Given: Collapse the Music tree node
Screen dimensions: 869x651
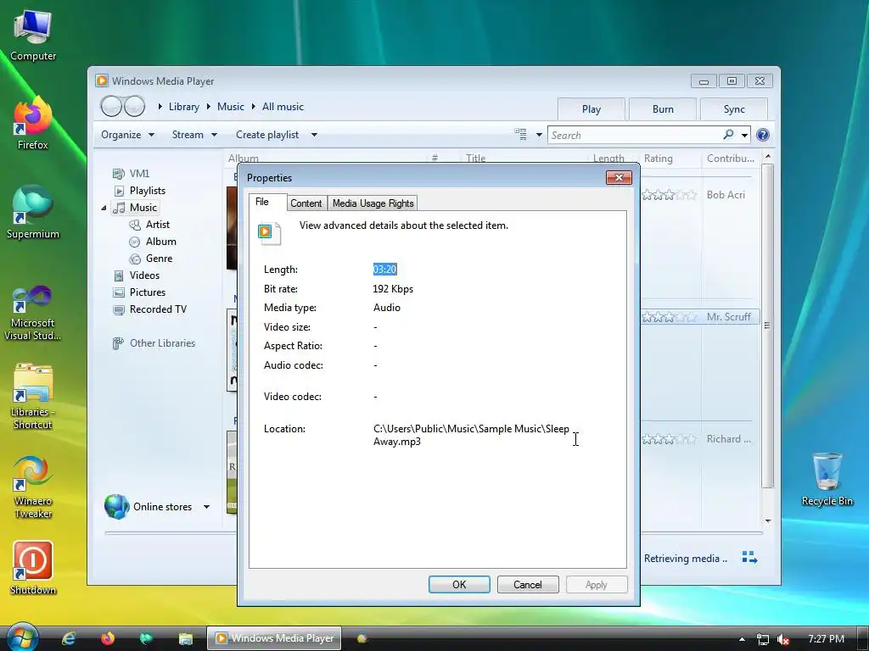Looking at the screenshot, I should (x=104, y=209).
